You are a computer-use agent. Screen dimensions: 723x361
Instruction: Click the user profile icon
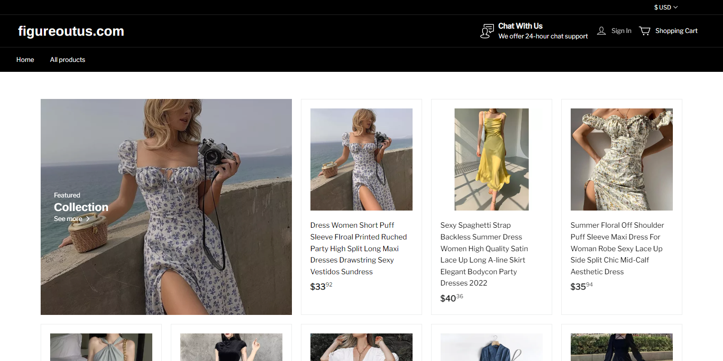[x=601, y=31]
